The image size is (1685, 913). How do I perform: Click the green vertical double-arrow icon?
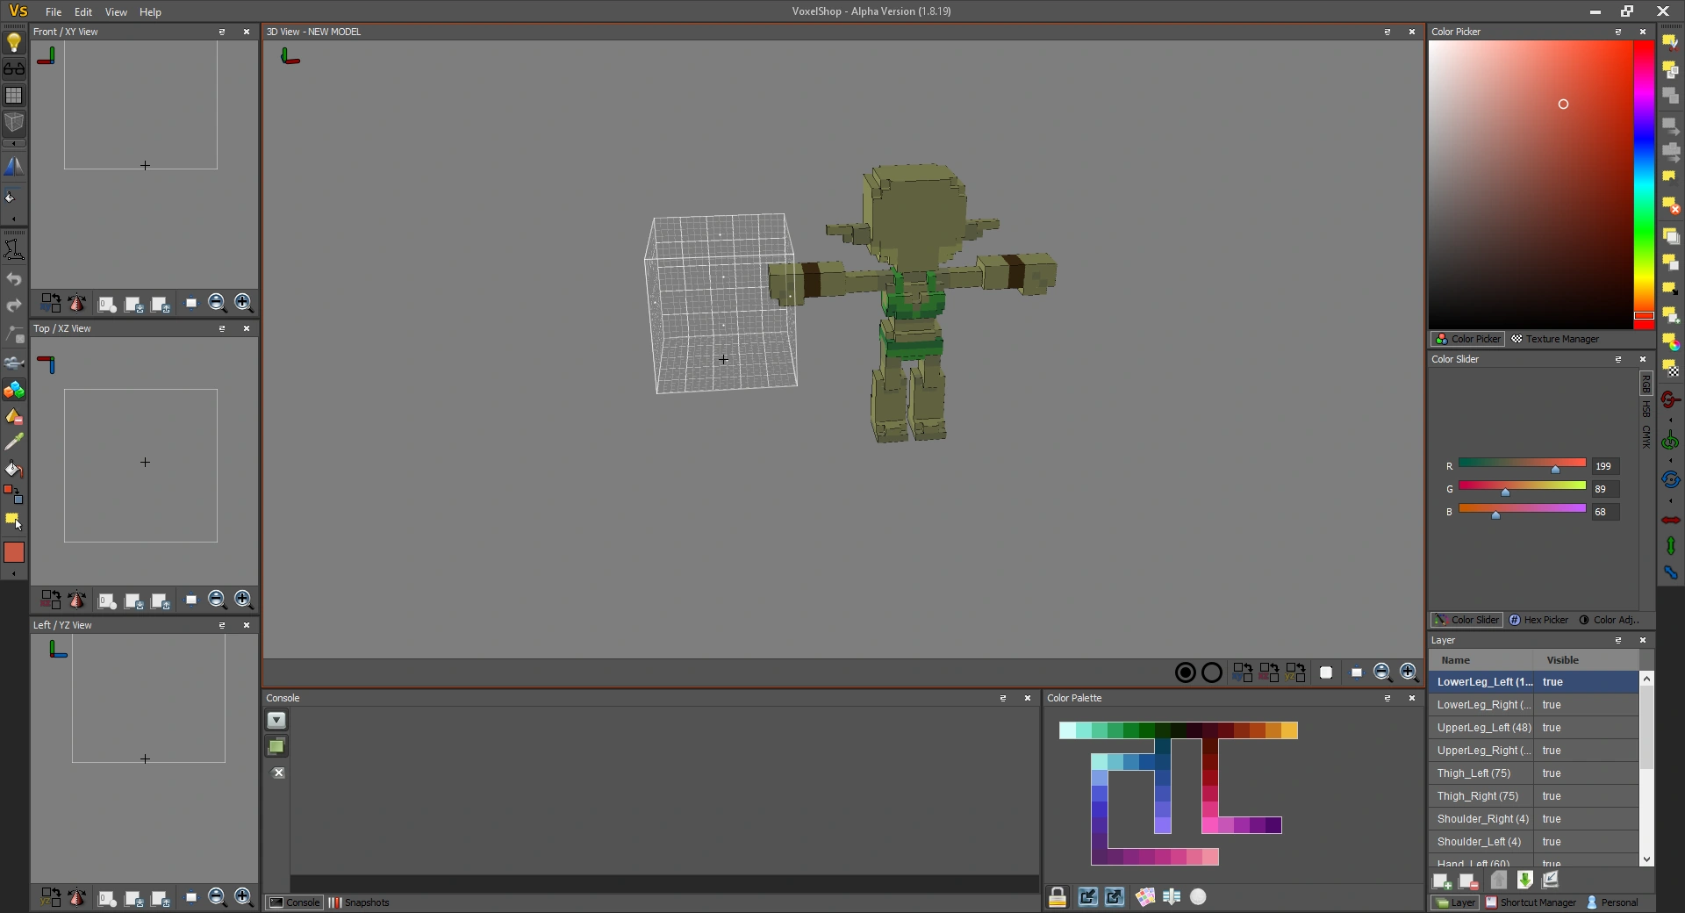pos(1671,546)
